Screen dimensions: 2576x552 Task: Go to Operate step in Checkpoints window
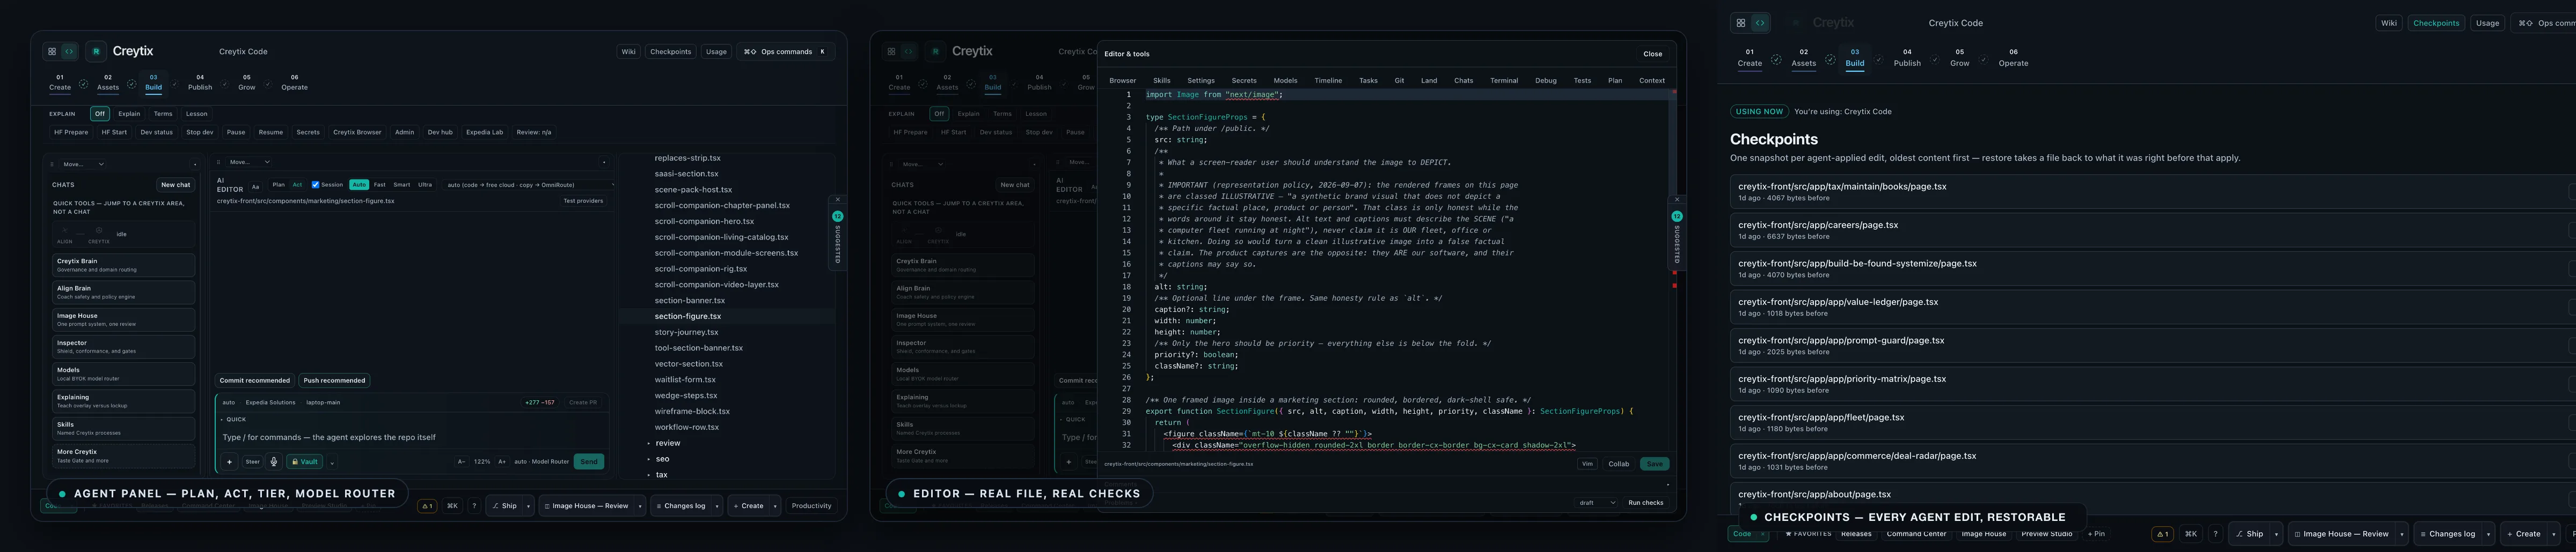(2013, 58)
